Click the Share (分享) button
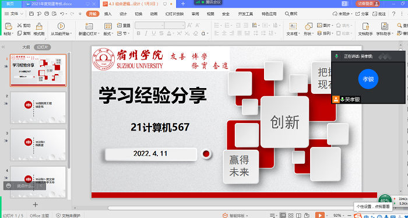The width and height of the screenshot is (408, 218). 362,14
